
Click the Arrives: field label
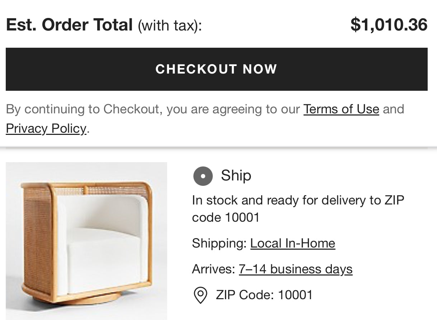click(x=213, y=269)
